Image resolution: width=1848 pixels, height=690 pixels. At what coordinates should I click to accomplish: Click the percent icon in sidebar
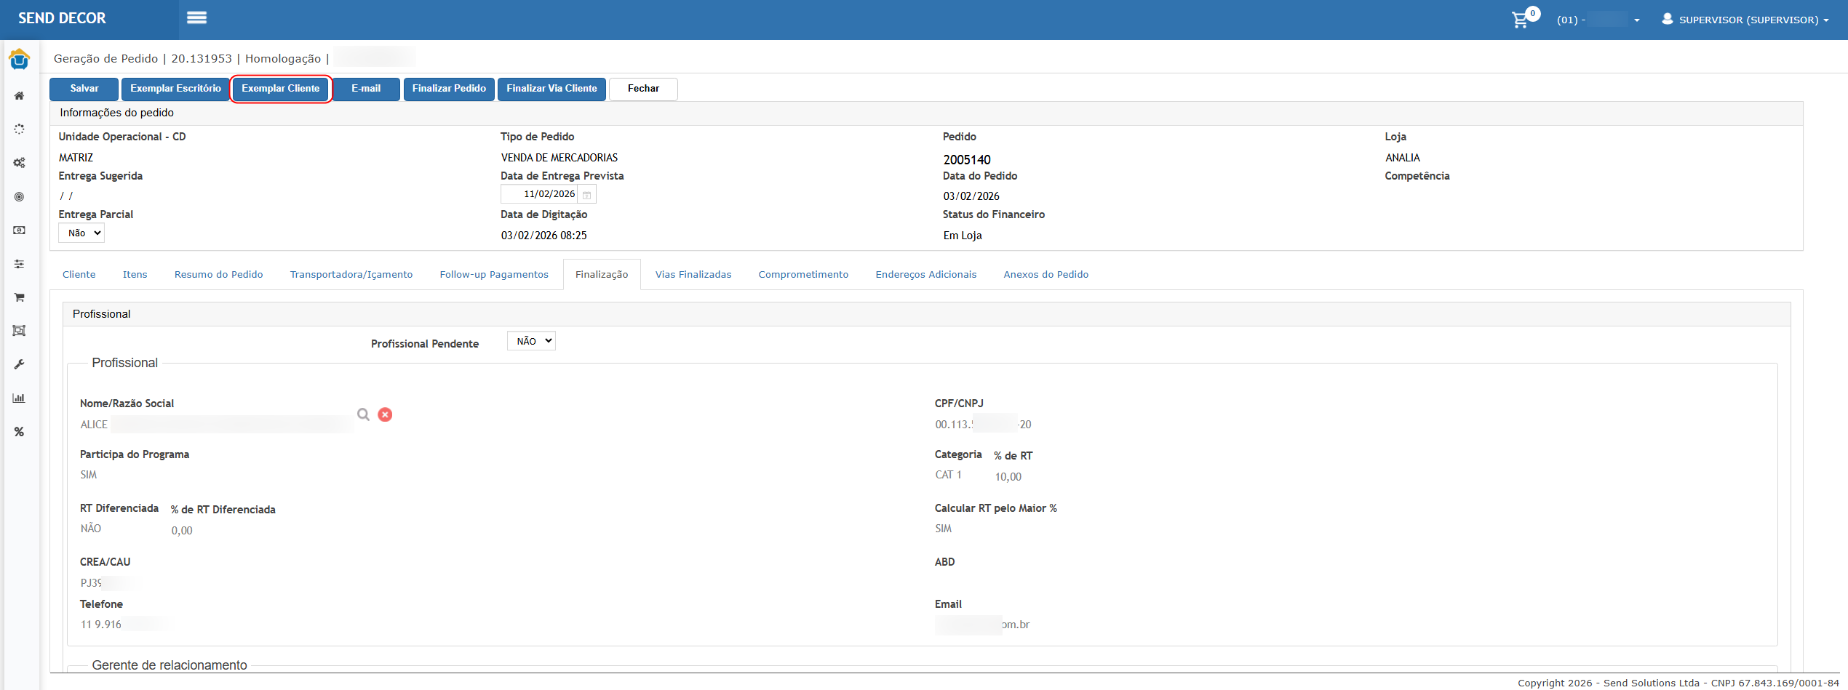coord(20,432)
